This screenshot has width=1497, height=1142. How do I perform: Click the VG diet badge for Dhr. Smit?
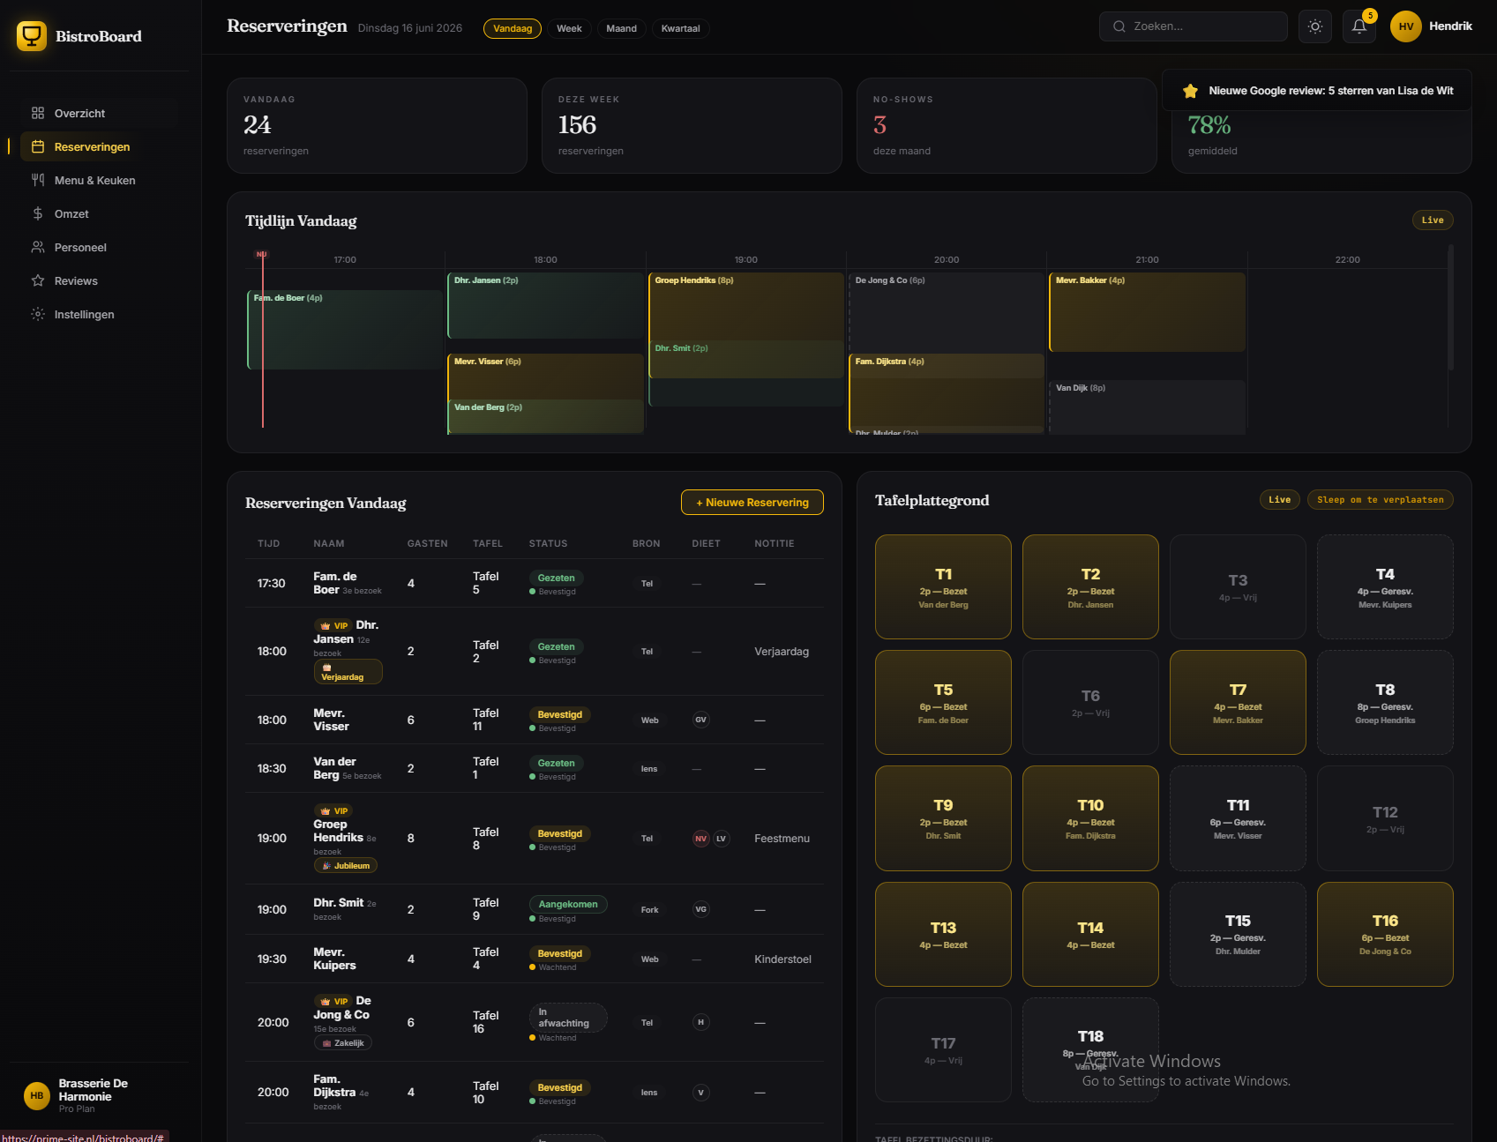coord(700,909)
